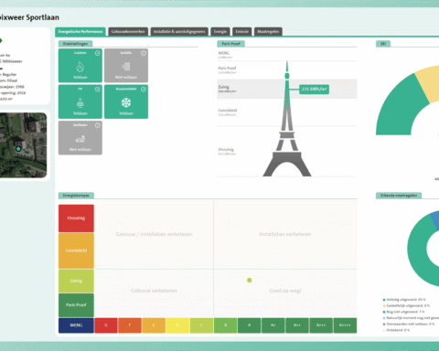Click the checkmark badge on the Koudemiddel tile
Screen dimensions: 439x351
(144, 89)
